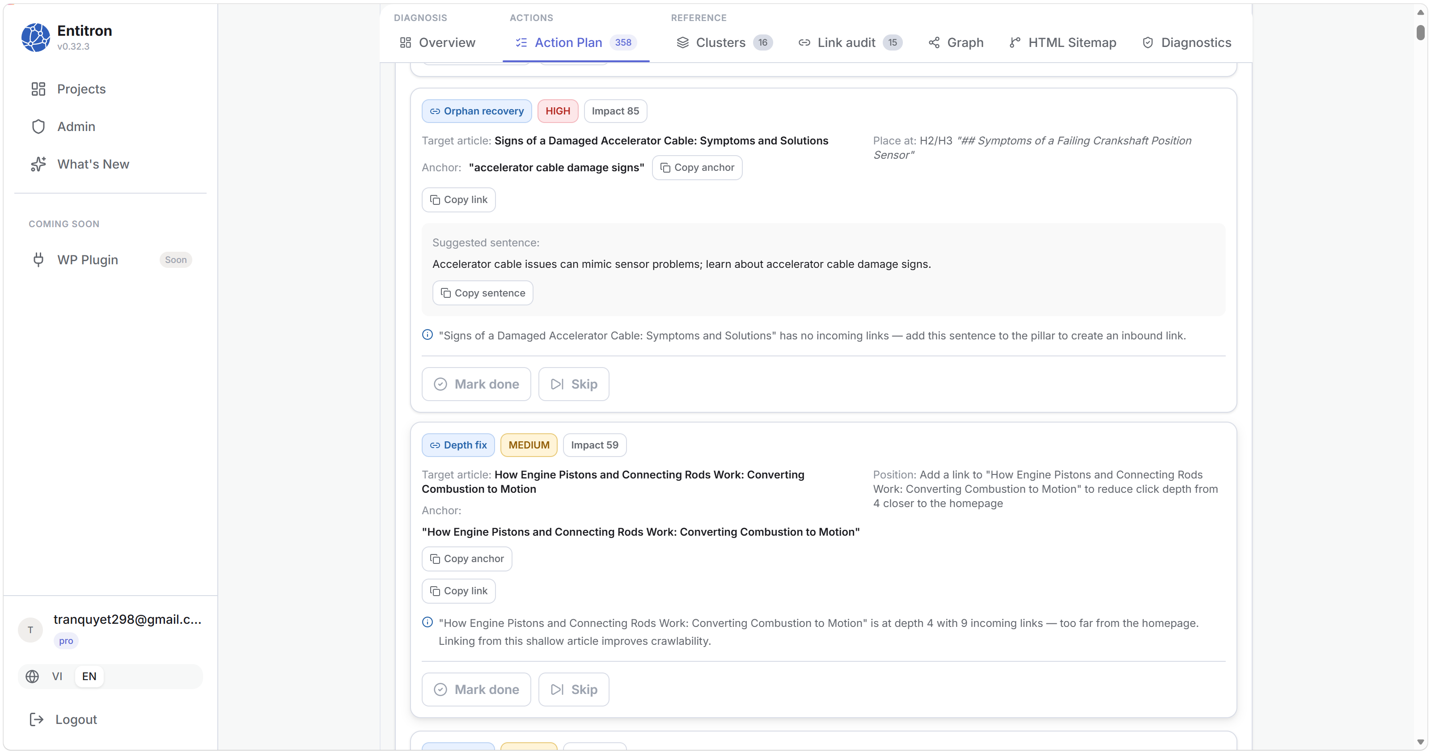Open the What's New page

[110, 165]
